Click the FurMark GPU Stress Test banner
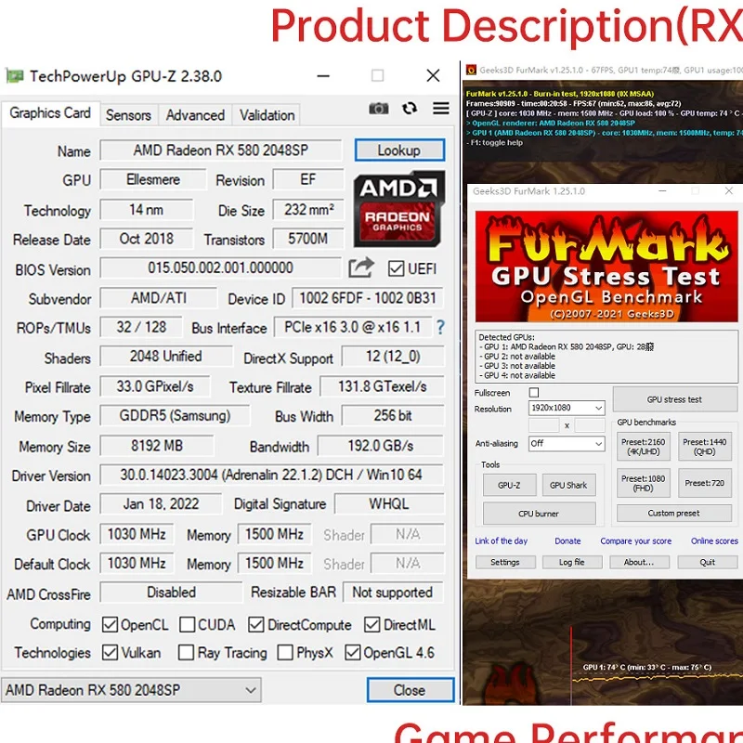 [607, 267]
